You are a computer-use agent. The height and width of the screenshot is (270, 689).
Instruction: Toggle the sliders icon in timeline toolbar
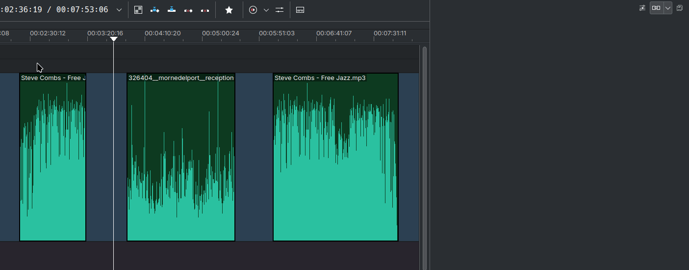[x=280, y=10]
